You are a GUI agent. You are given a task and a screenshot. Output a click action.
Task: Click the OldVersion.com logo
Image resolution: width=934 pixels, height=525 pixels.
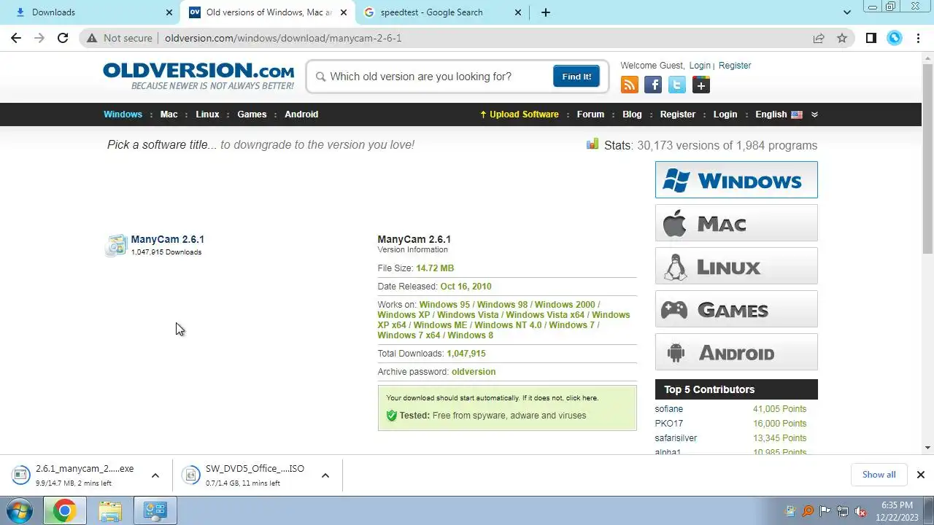[198, 76]
